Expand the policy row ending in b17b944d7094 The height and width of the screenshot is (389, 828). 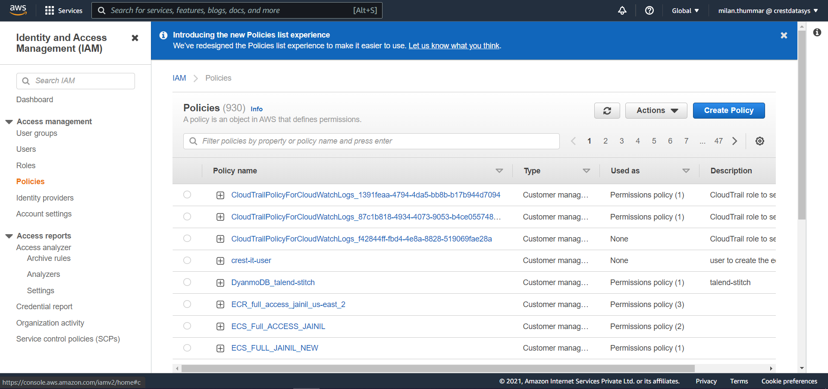click(220, 195)
